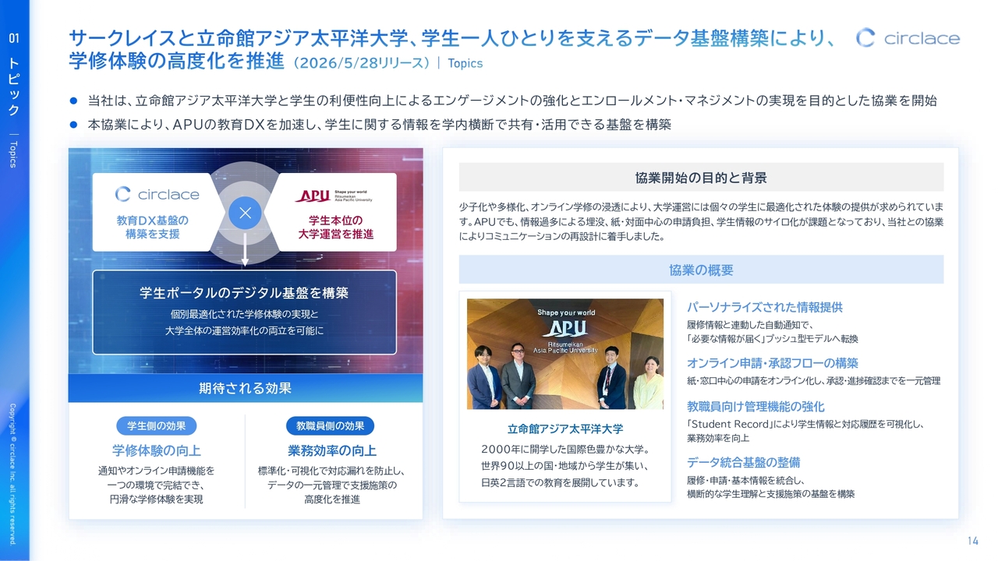Click the paragraph starting 少子化や多様化
998x561 pixels.
pos(701,222)
